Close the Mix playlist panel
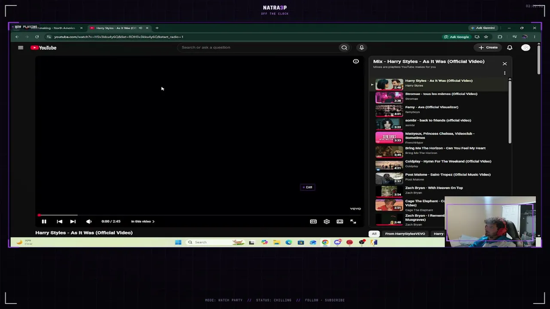This screenshot has width=550, height=309. (505, 64)
